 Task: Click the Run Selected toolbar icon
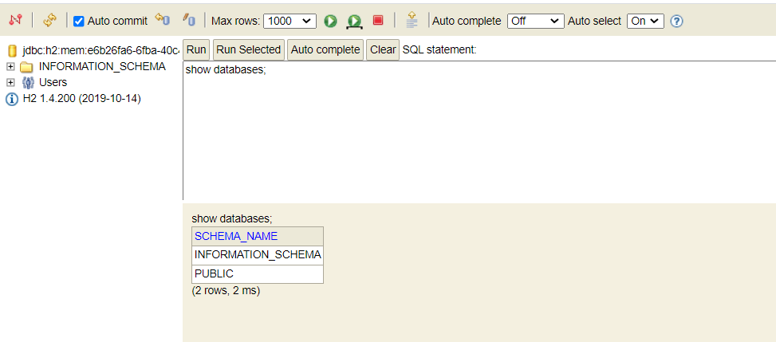click(354, 22)
